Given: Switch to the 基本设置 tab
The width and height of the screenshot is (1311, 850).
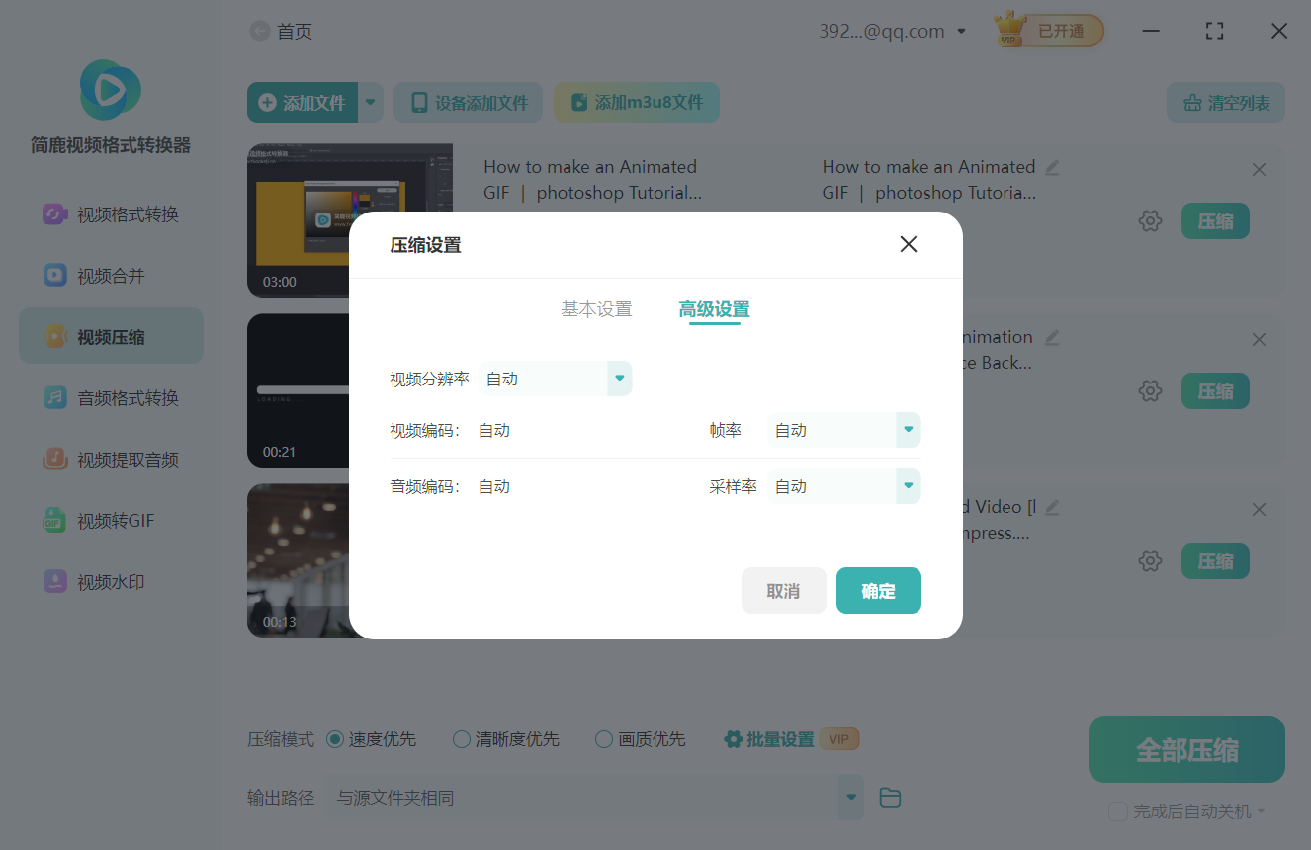Looking at the screenshot, I should pyautogui.click(x=596, y=308).
